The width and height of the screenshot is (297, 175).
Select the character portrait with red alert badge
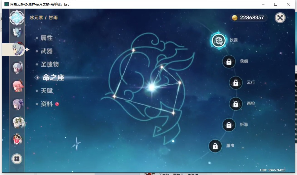click(x=17, y=139)
